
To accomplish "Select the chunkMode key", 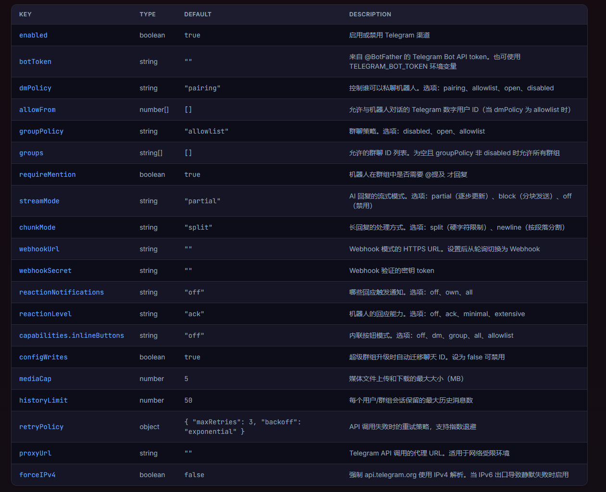I will pos(37,227).
